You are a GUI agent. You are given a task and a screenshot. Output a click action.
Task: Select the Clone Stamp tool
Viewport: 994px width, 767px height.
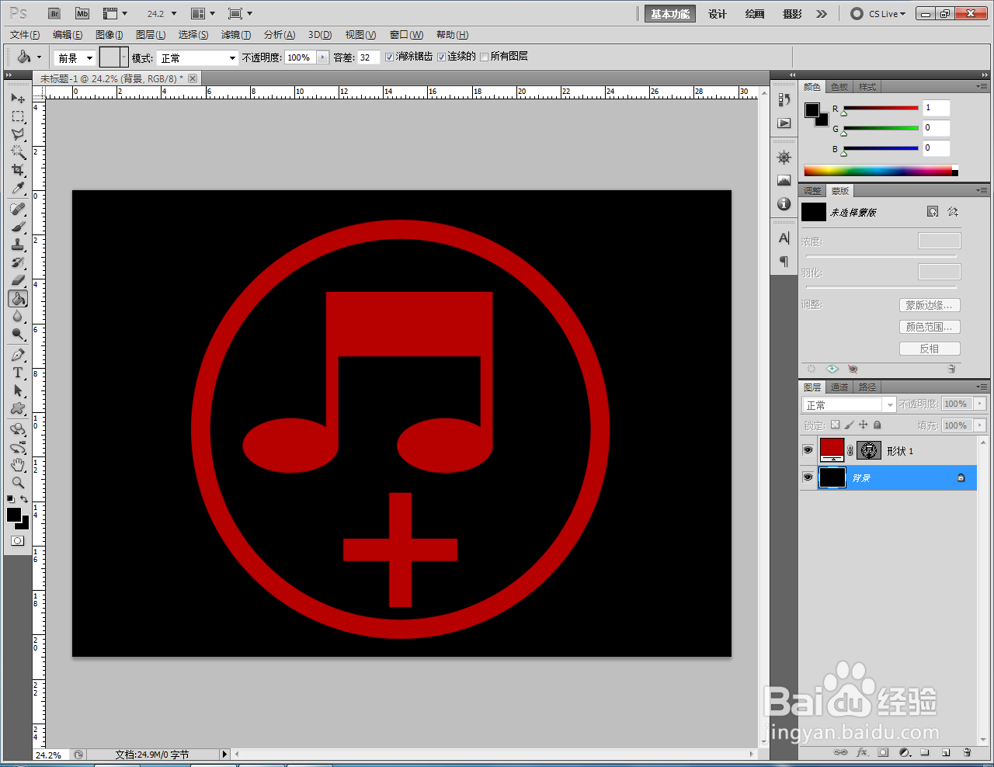(18, 245)
